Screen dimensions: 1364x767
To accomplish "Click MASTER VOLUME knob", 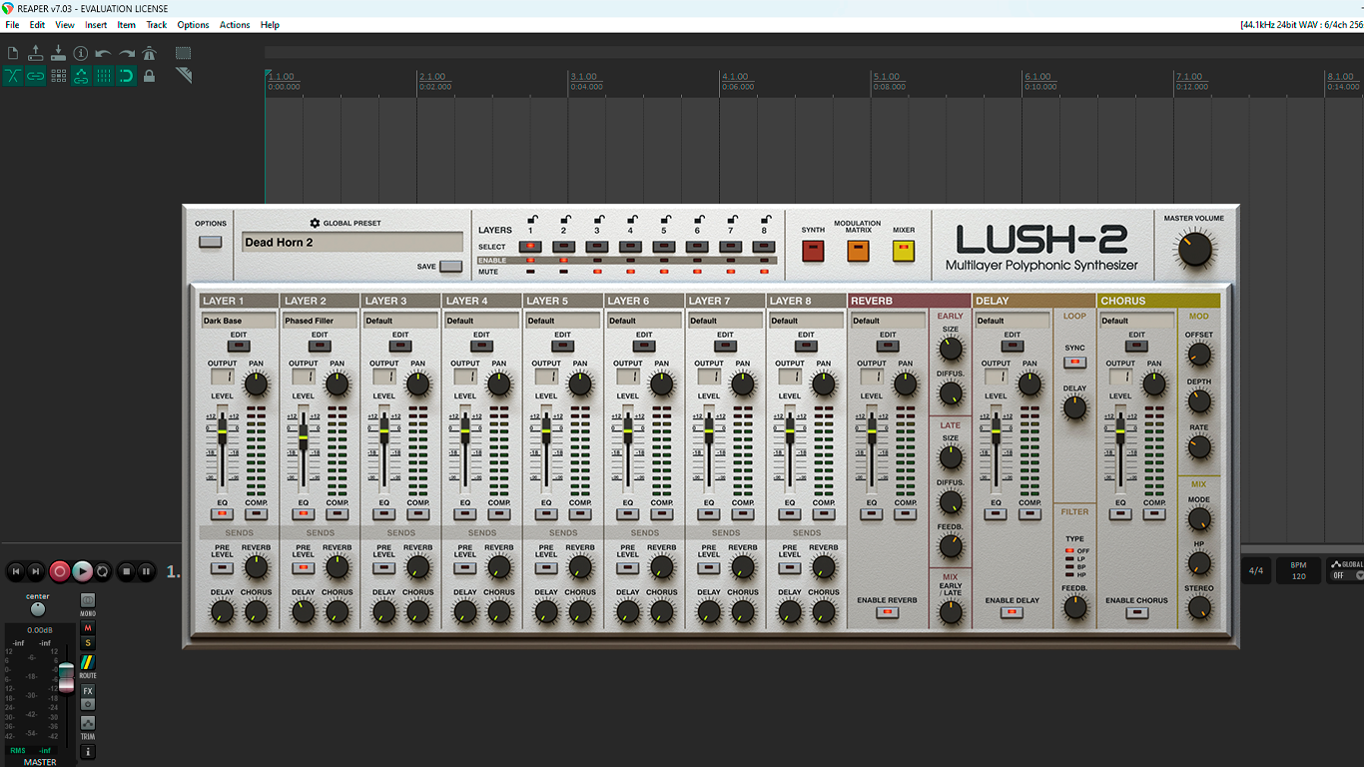I will pyautogui.click(x=1194, y=250).
